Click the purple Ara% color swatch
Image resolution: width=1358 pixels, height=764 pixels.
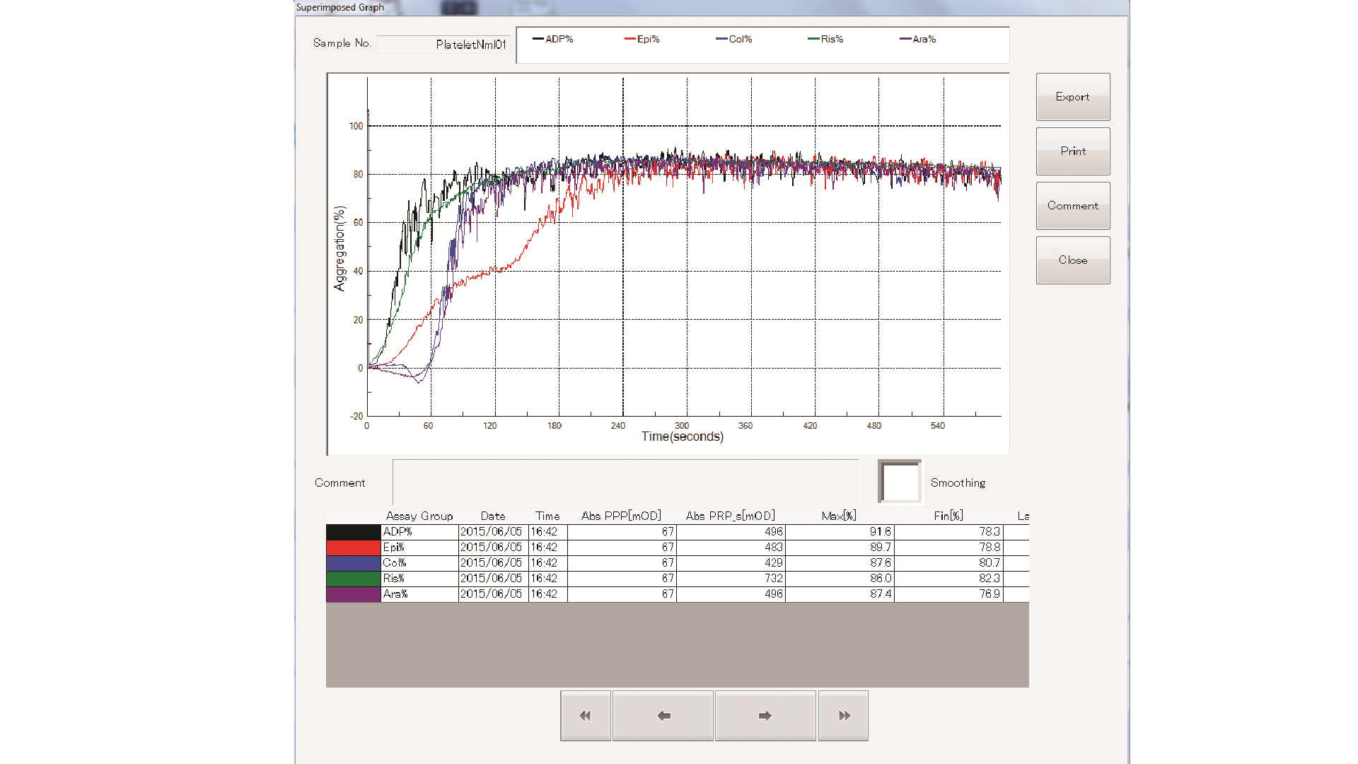[354, 594]
